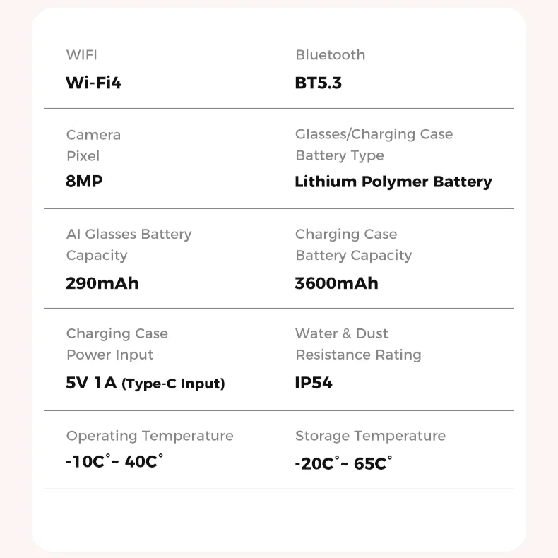Select the 290mAh capacity value
The height and width of the screenshot is (558, 558).
coord(102,283)
